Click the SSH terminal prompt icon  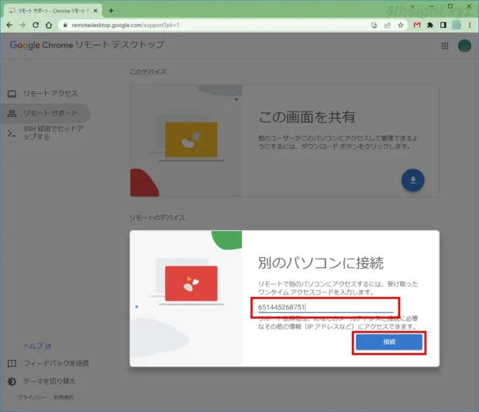tap(12, 133)
